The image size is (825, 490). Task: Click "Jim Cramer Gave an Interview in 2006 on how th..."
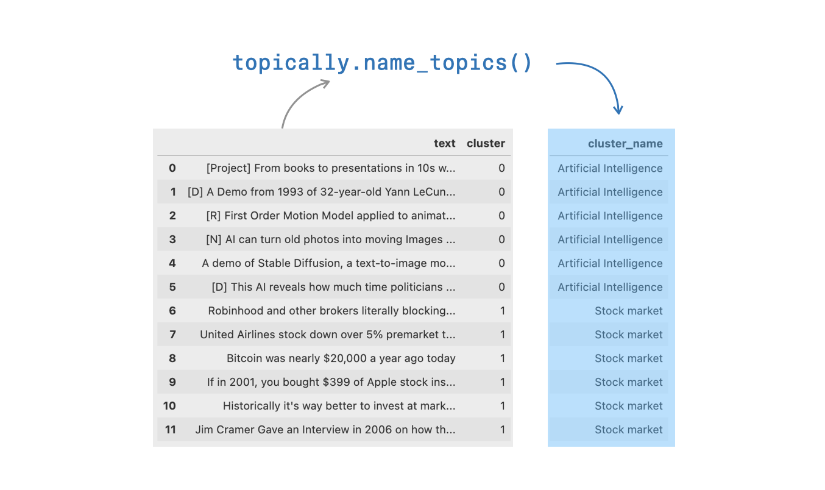tap(325, 430)
